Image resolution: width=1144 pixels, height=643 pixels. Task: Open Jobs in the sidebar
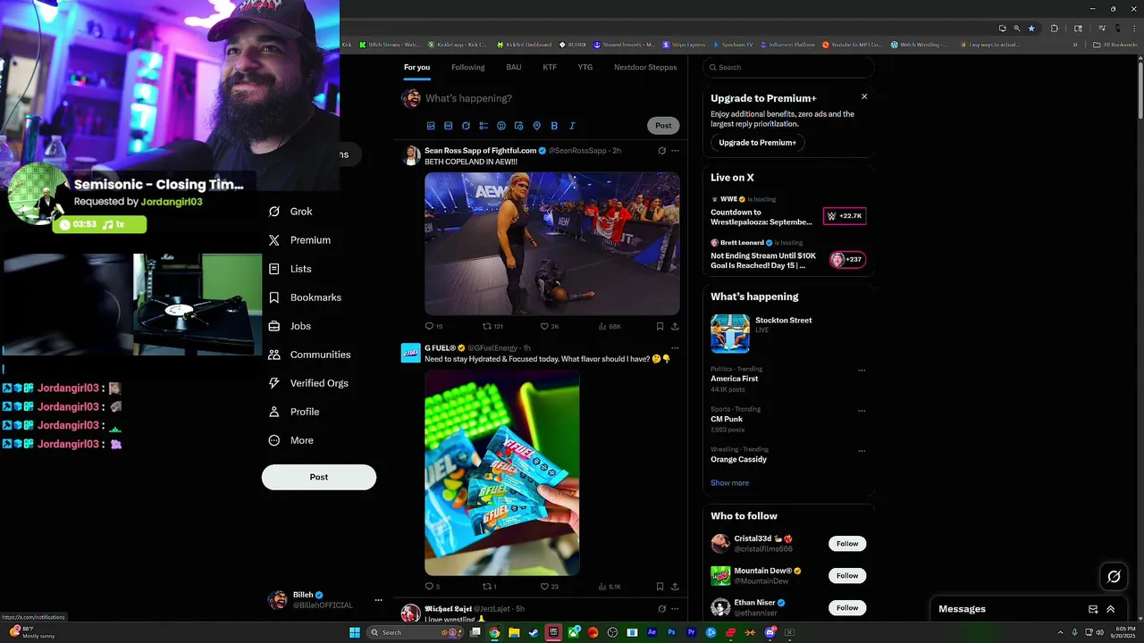click(290, 326)
